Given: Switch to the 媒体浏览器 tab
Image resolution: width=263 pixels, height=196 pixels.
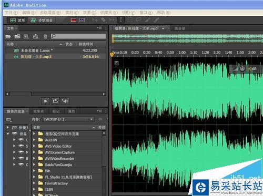Looking at the screenshot, I should click(16, 111).
